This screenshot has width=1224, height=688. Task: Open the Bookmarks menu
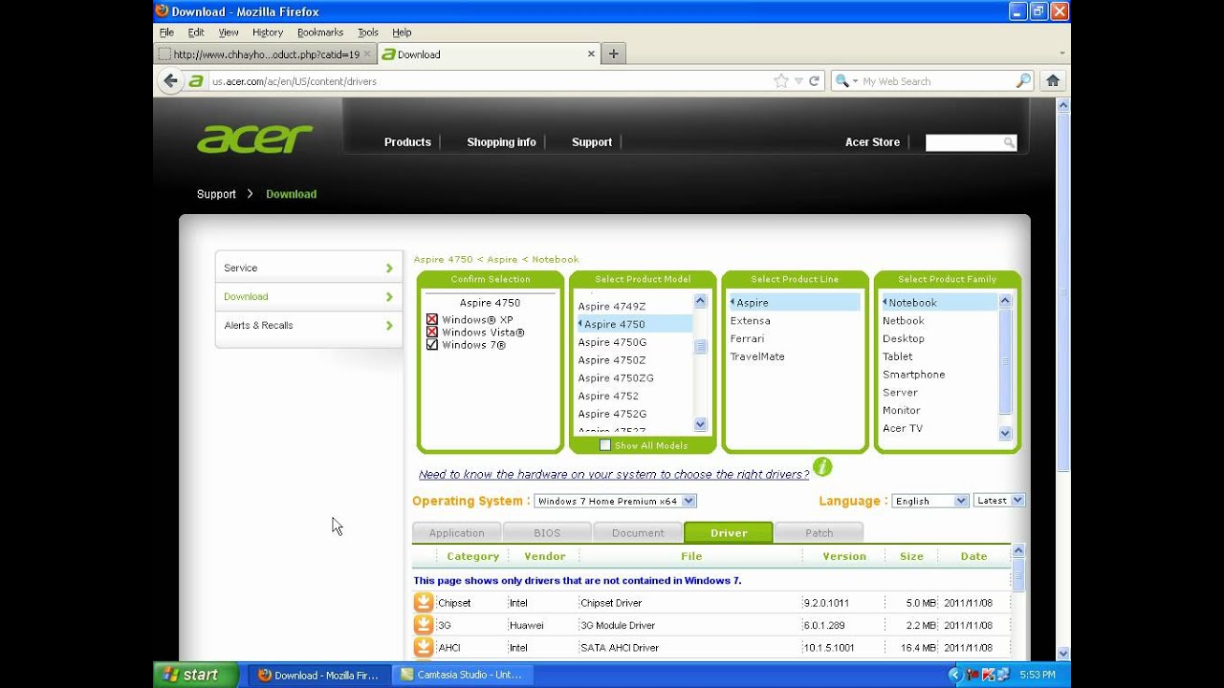pyautogui.click(x=319, y=32)
